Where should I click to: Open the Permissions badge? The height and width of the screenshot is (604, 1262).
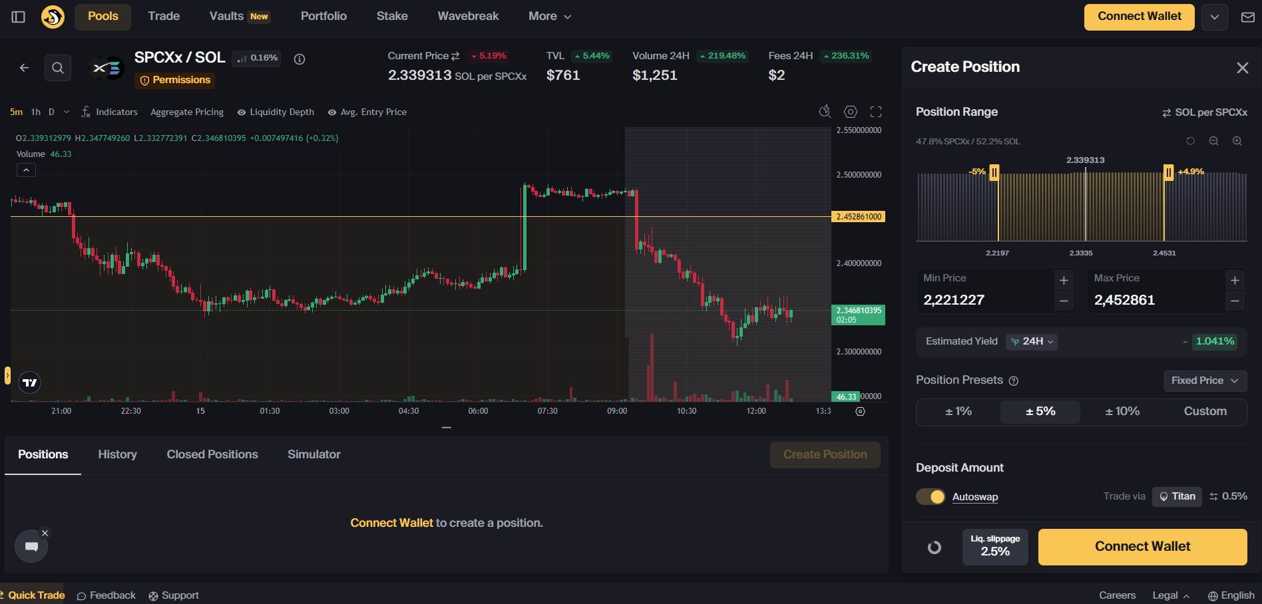tap(175, 80)
